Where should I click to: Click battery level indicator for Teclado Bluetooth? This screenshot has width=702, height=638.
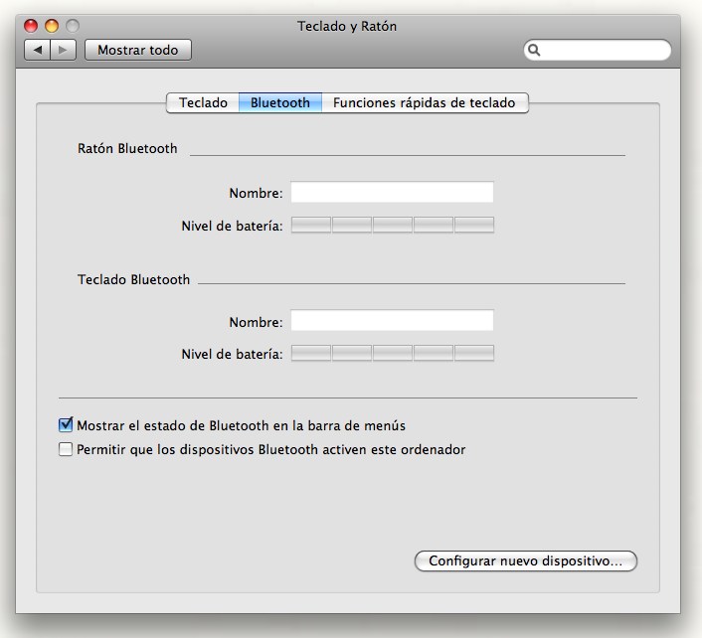tap(393, 353)
